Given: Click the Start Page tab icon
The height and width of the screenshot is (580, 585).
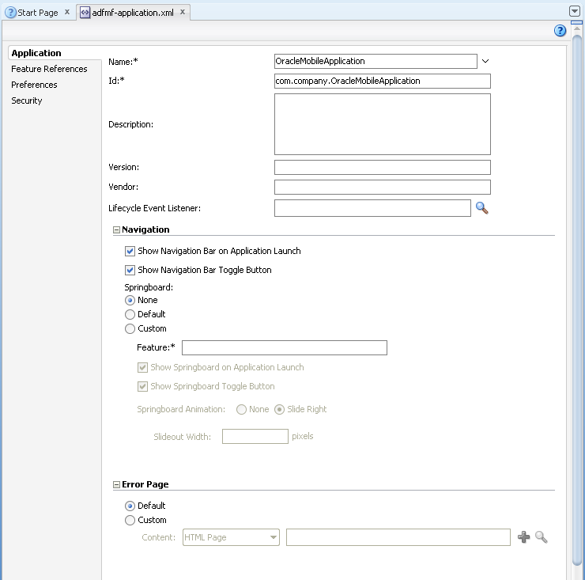Looking at the screenshot, I should click(x=10, y=13).
